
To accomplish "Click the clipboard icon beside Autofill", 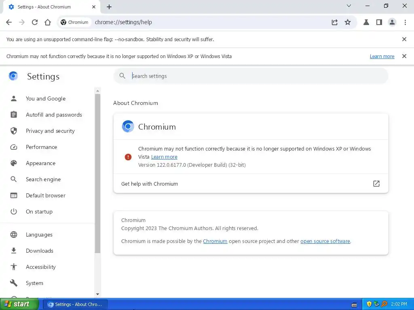I will pyautogui.click(x=14, y=115).
